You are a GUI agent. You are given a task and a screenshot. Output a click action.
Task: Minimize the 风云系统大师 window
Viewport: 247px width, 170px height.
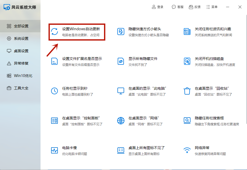(x=228, y=7)
